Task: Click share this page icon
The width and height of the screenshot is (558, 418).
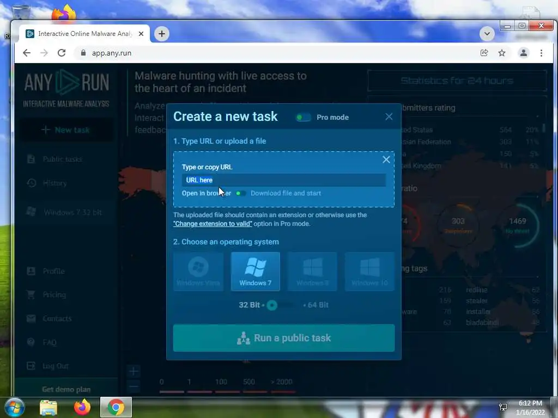Action: pyautogui.click(x=484, y=53)
